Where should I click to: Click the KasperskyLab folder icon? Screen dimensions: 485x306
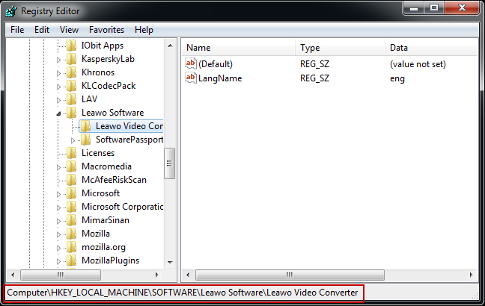(x=71, y=59)
